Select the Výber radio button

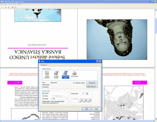pyautogui.click(x=43, y=96)
